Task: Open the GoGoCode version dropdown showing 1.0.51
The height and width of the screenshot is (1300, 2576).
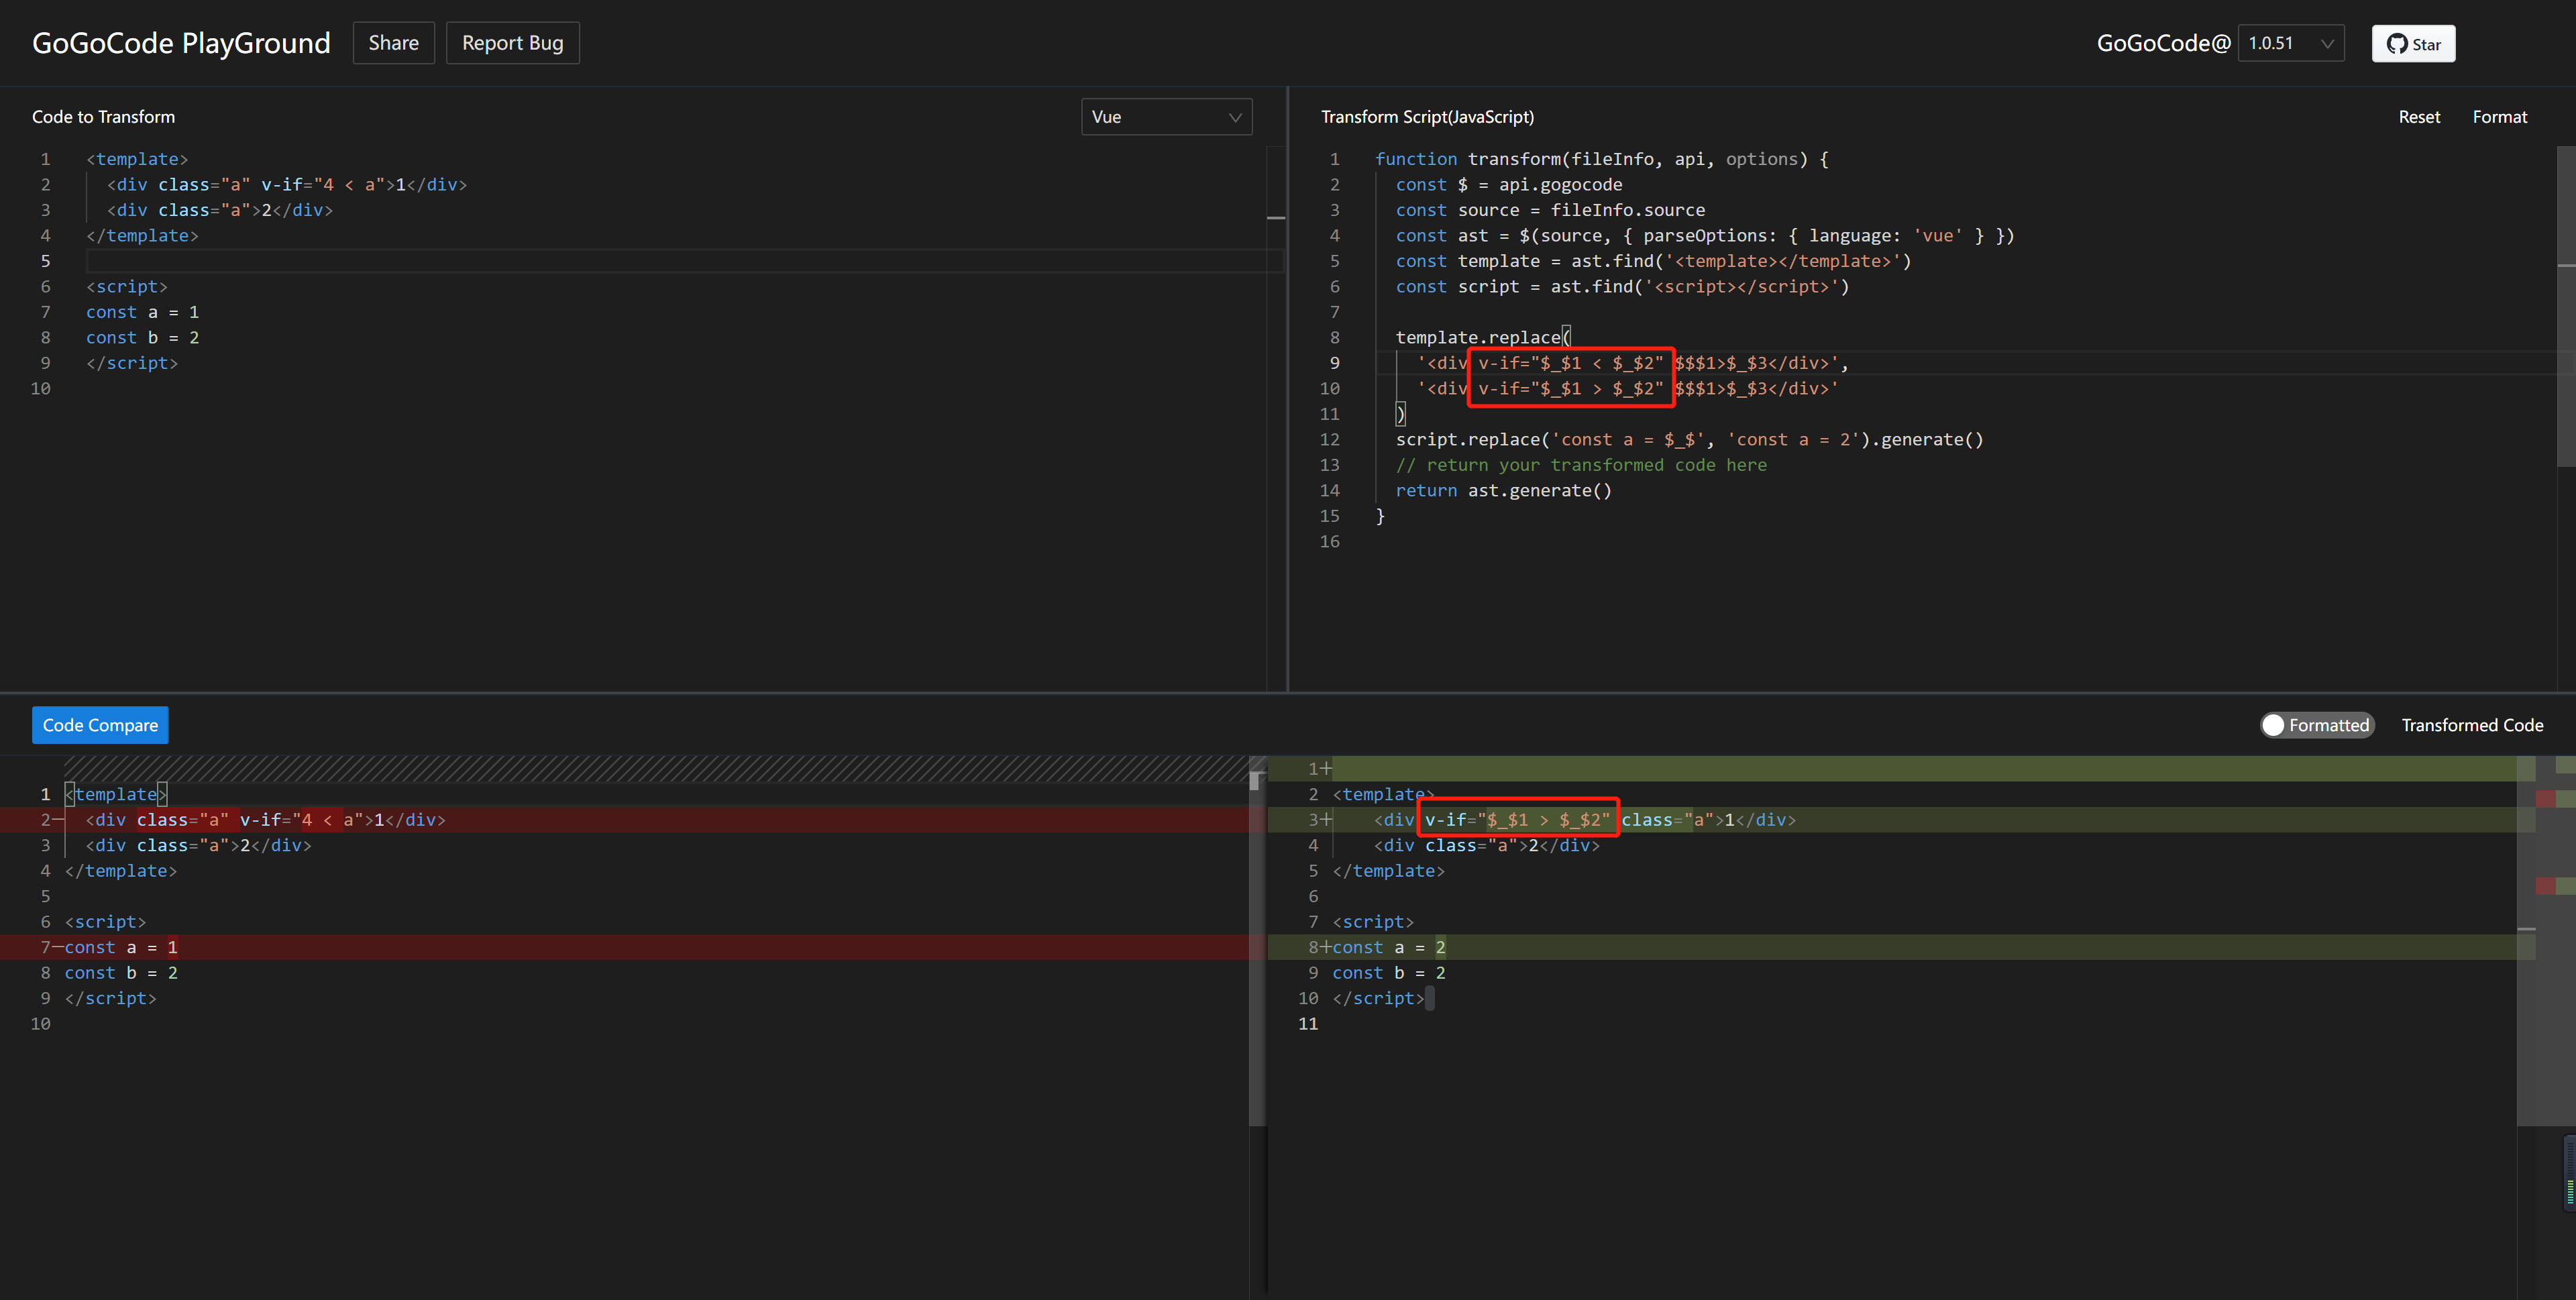Action: pyautogui.click(x=2290, y=43)
